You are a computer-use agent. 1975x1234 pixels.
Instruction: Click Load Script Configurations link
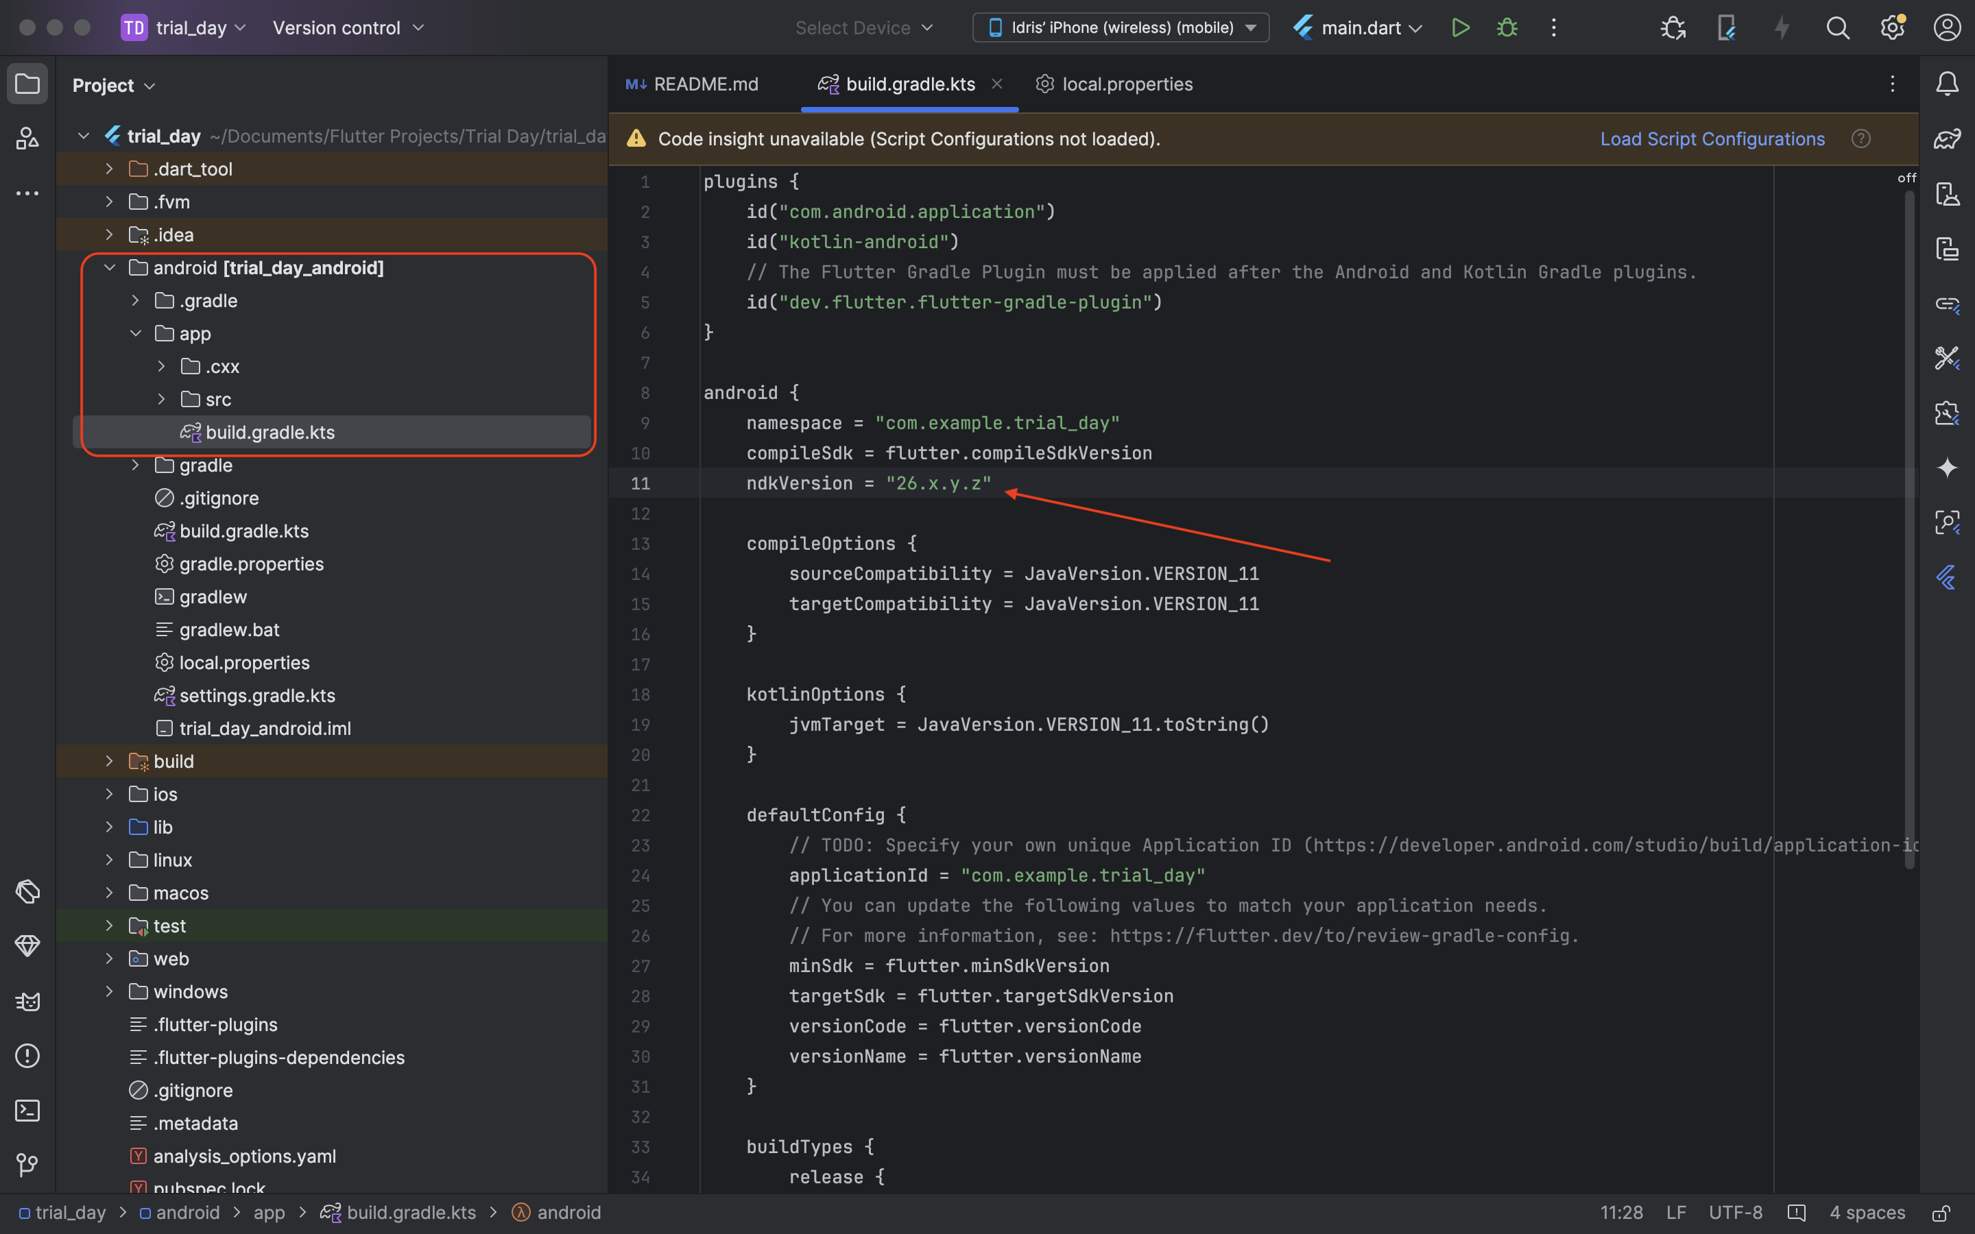point(1712,138)
